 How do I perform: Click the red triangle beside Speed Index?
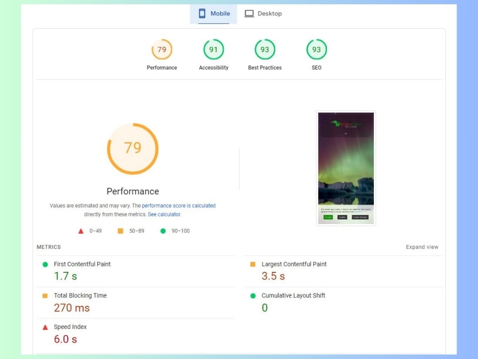(x=45, y=327)
